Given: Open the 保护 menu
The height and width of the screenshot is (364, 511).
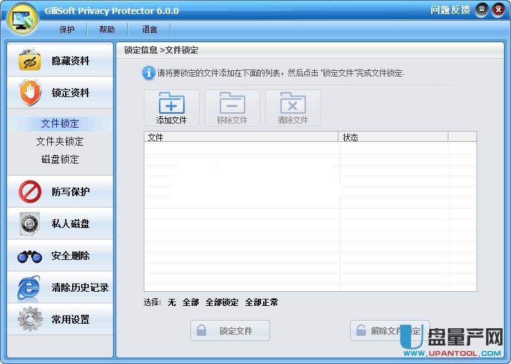Looking at the screenshot, I should 67,29.
